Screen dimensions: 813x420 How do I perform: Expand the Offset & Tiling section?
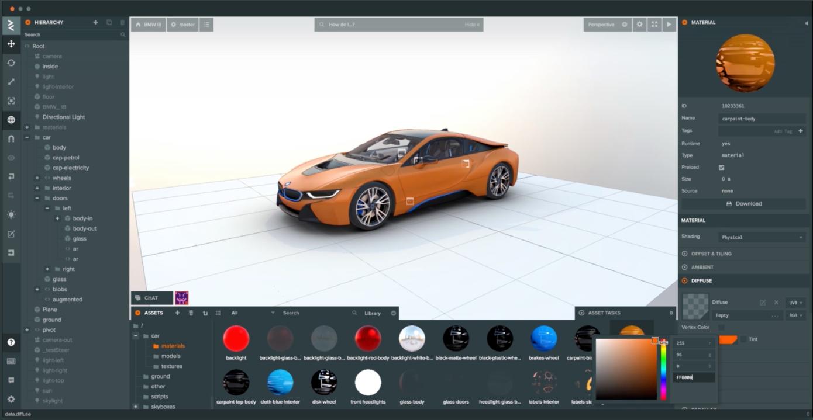coord(711,254)
